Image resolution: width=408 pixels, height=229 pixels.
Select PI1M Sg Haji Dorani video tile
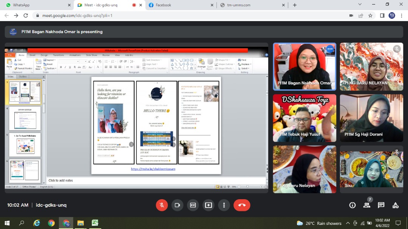pos(371,118)
